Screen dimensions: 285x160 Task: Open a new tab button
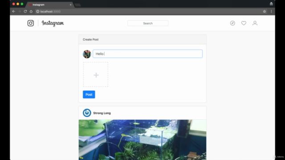pos(78,5)
